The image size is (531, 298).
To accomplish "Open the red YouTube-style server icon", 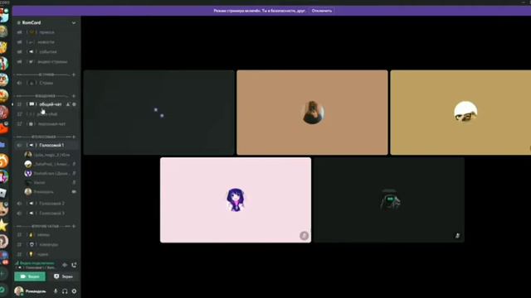I will [3, 129].
